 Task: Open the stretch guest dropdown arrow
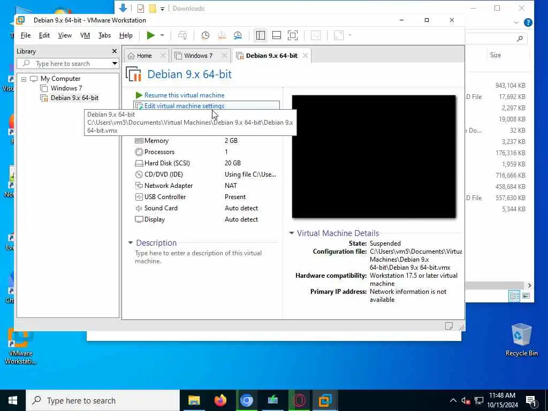pyautogui.click(x=350, y=35)
